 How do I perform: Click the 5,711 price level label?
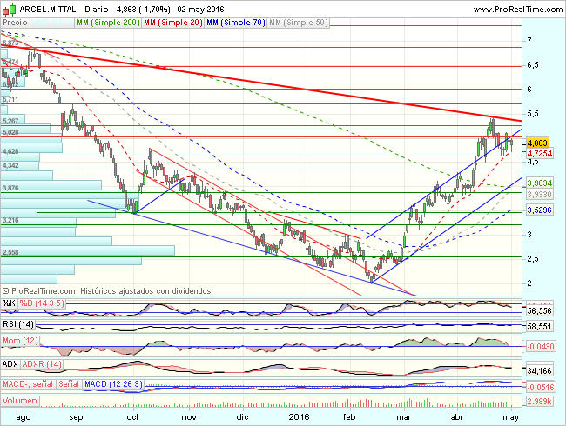[10, 99]
